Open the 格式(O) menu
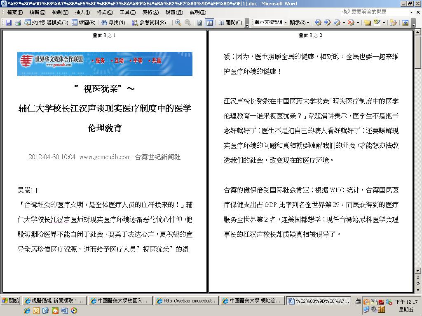 click(x=105, y=12)
